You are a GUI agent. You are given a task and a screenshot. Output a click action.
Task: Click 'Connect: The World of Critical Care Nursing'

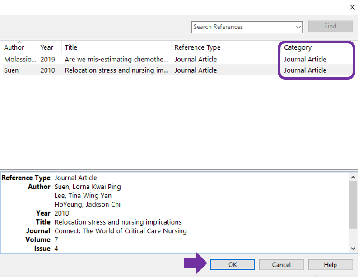tap(121, 231)
